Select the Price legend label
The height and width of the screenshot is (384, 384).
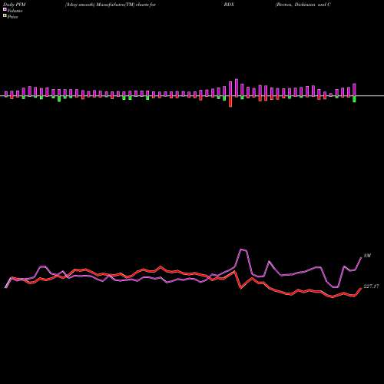click(x=12, y=17)
